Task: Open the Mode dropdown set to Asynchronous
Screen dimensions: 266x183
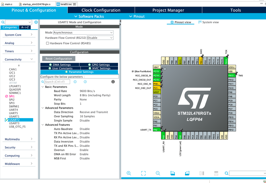Action: [x=83, y=32]
